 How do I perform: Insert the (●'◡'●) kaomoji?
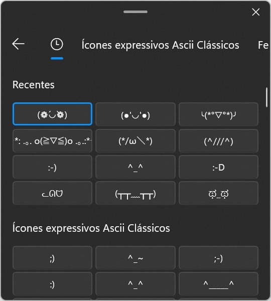pos(135,114)
